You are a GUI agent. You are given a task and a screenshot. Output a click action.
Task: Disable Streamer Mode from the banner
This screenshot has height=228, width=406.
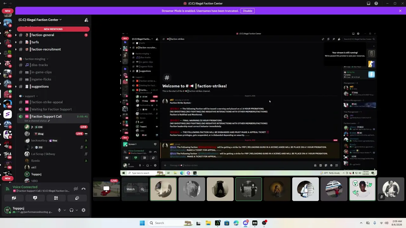(247, 11)
